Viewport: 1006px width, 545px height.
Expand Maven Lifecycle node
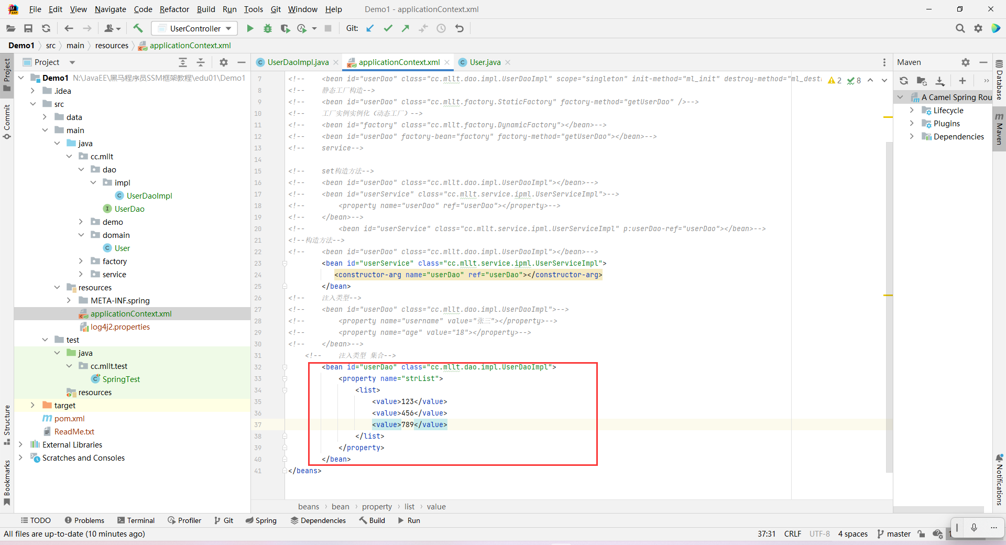coord(912,110)
